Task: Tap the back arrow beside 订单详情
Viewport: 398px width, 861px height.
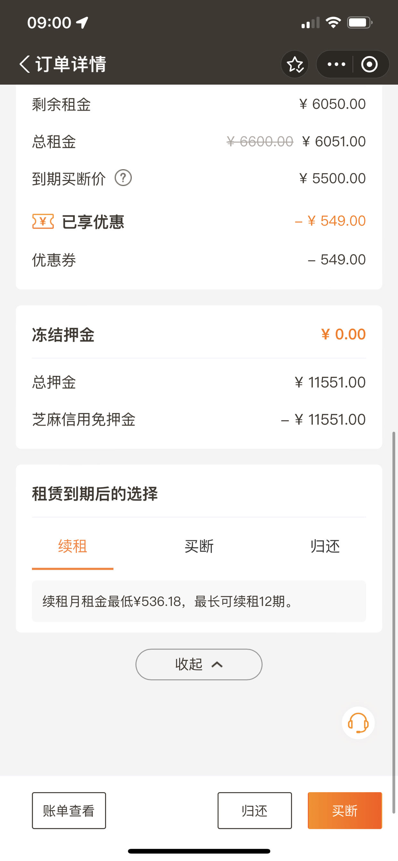Action: pos(24,64)
